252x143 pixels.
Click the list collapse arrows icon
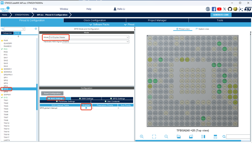coord(18,36)
